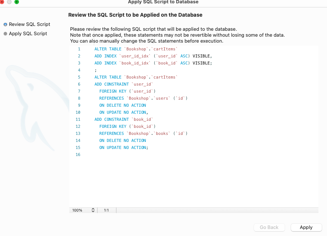The width and height of the screenshot is (327, 236).
Task: Select the Apply SQL Script step
Action: click(x=26, y=34)
